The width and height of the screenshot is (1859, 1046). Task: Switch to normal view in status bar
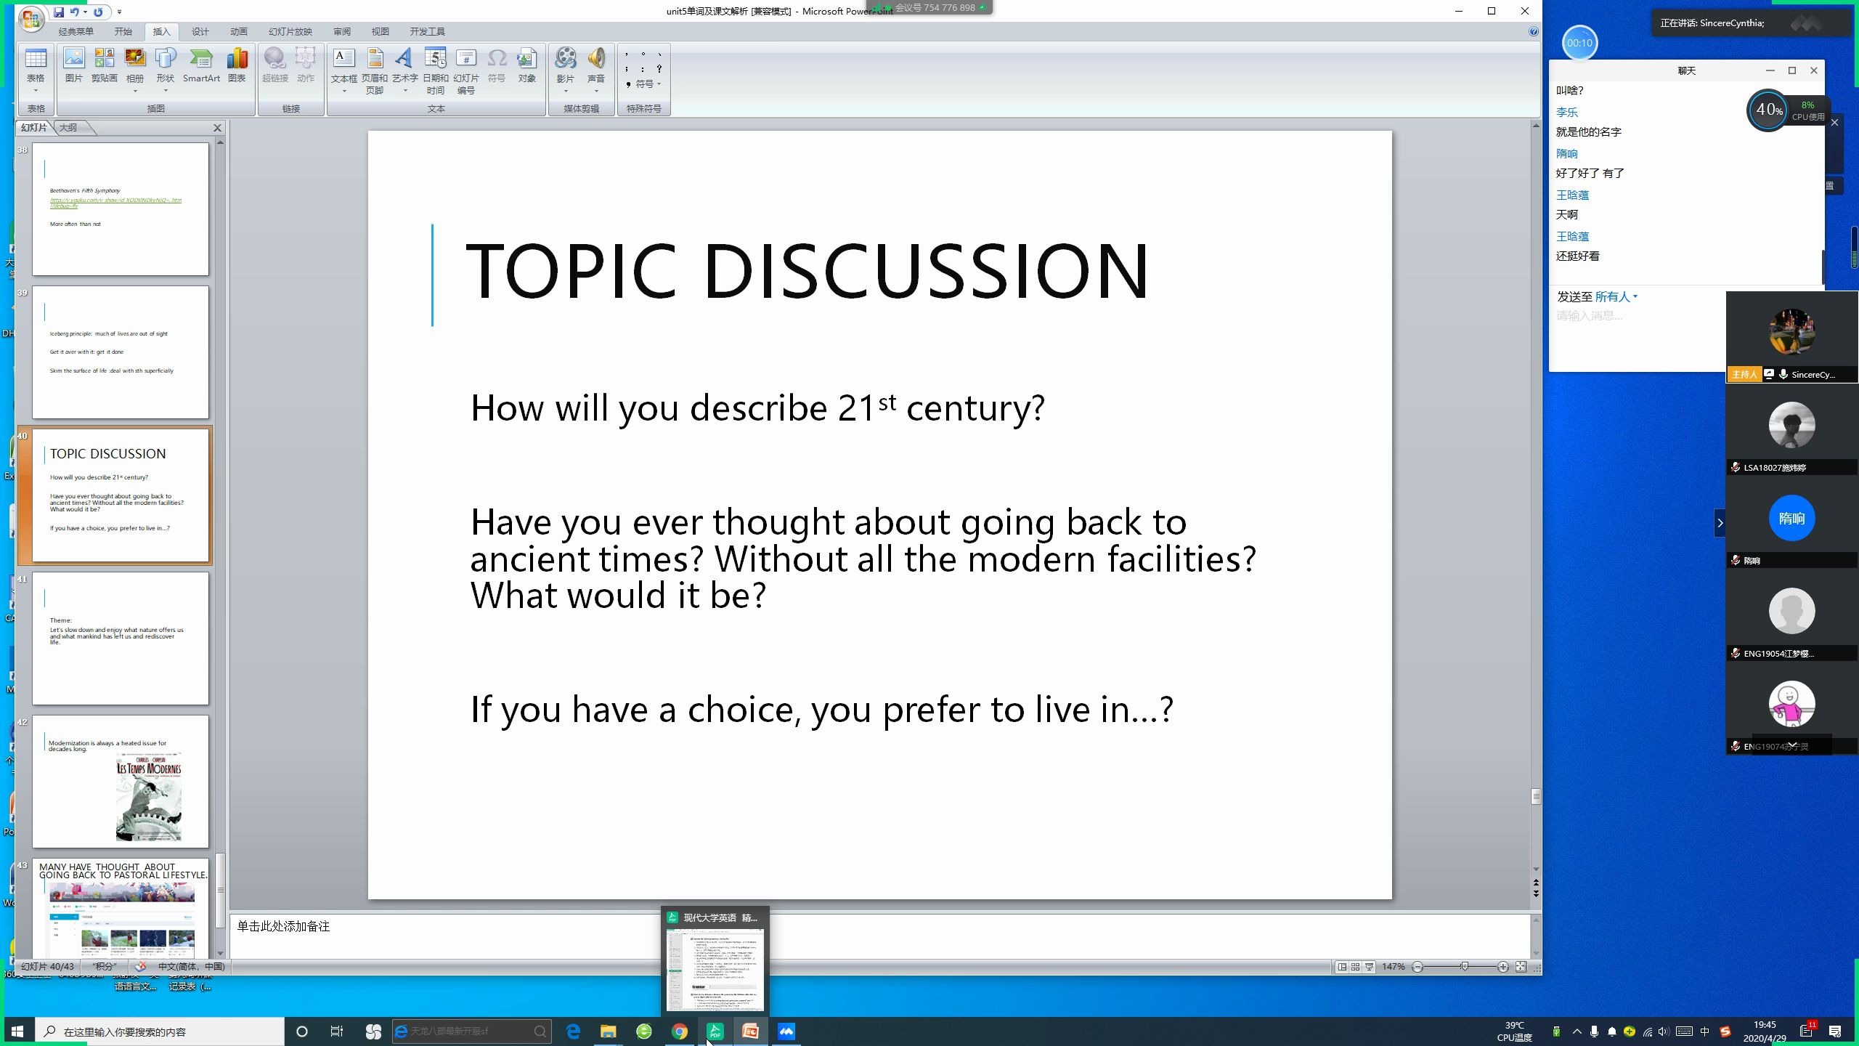(x=1342, y=967)
